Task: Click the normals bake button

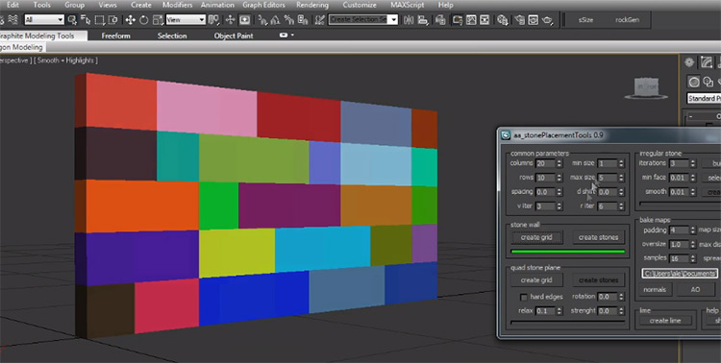Action: point(656,289)
